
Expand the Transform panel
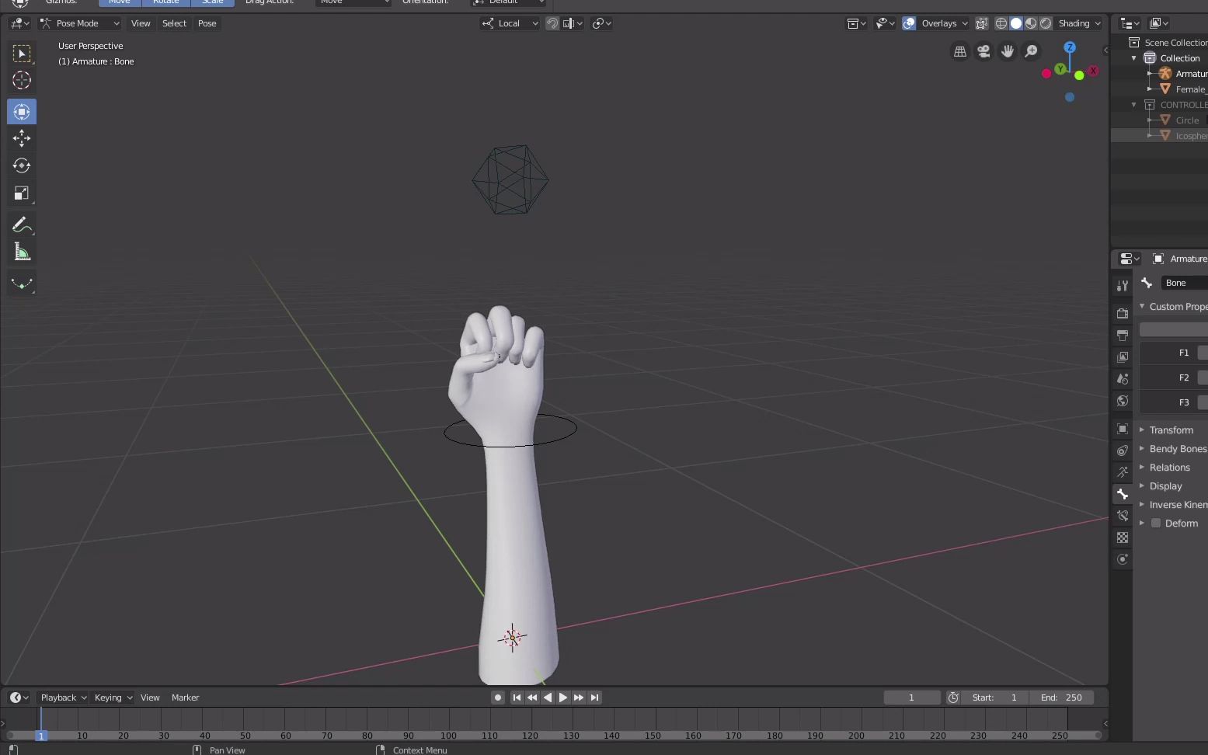point(1171,430)
